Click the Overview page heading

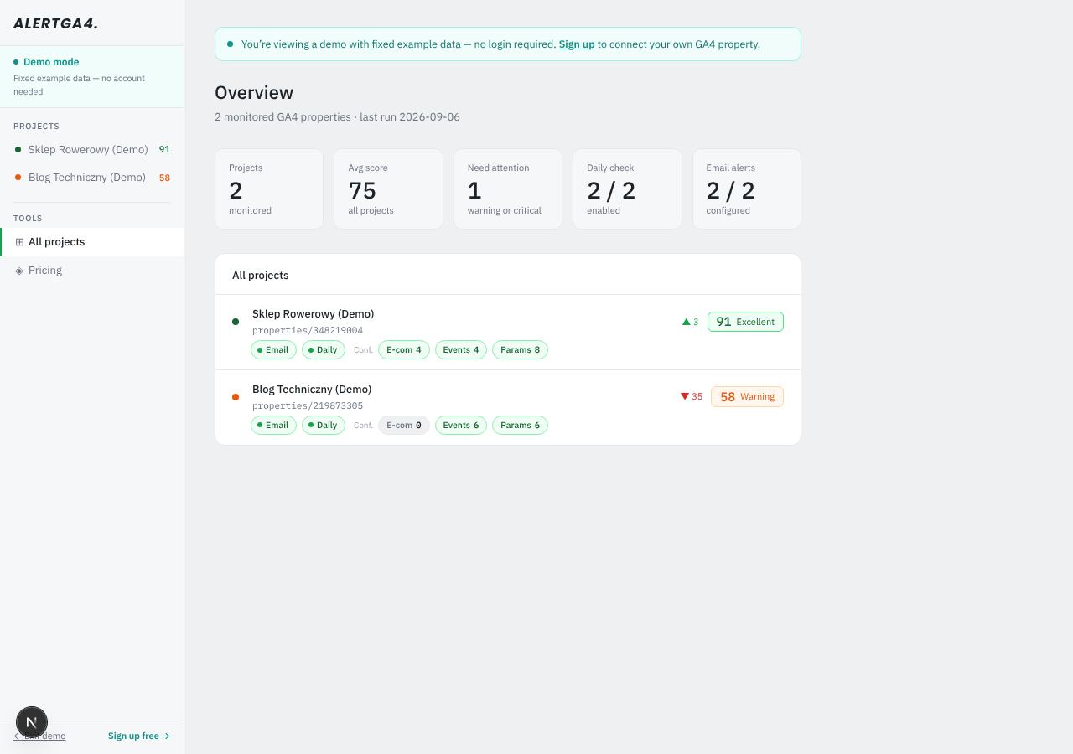click(x=254, y=93)
